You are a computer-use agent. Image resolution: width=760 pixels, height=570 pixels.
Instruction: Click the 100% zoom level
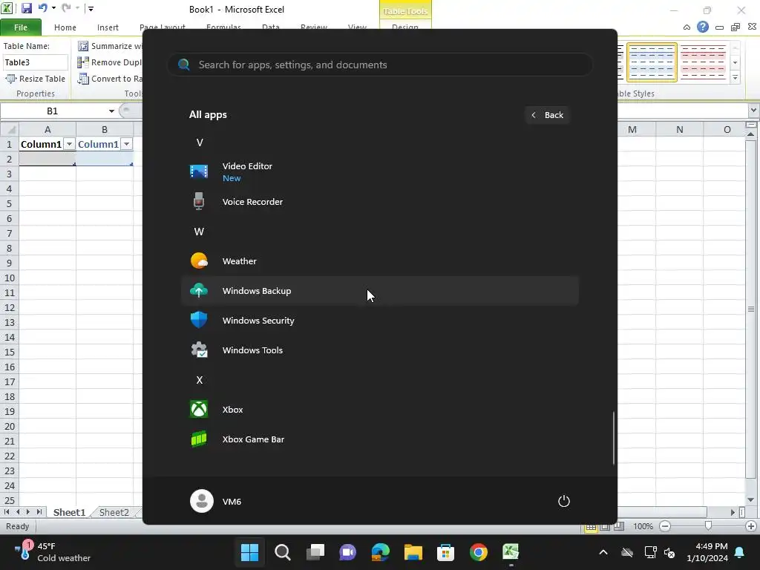click(643, 526)
